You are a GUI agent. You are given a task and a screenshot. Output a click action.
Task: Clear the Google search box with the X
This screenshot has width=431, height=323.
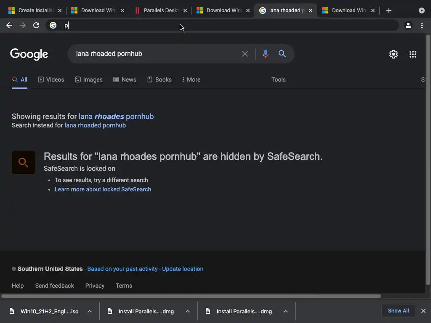coord(245,54)
